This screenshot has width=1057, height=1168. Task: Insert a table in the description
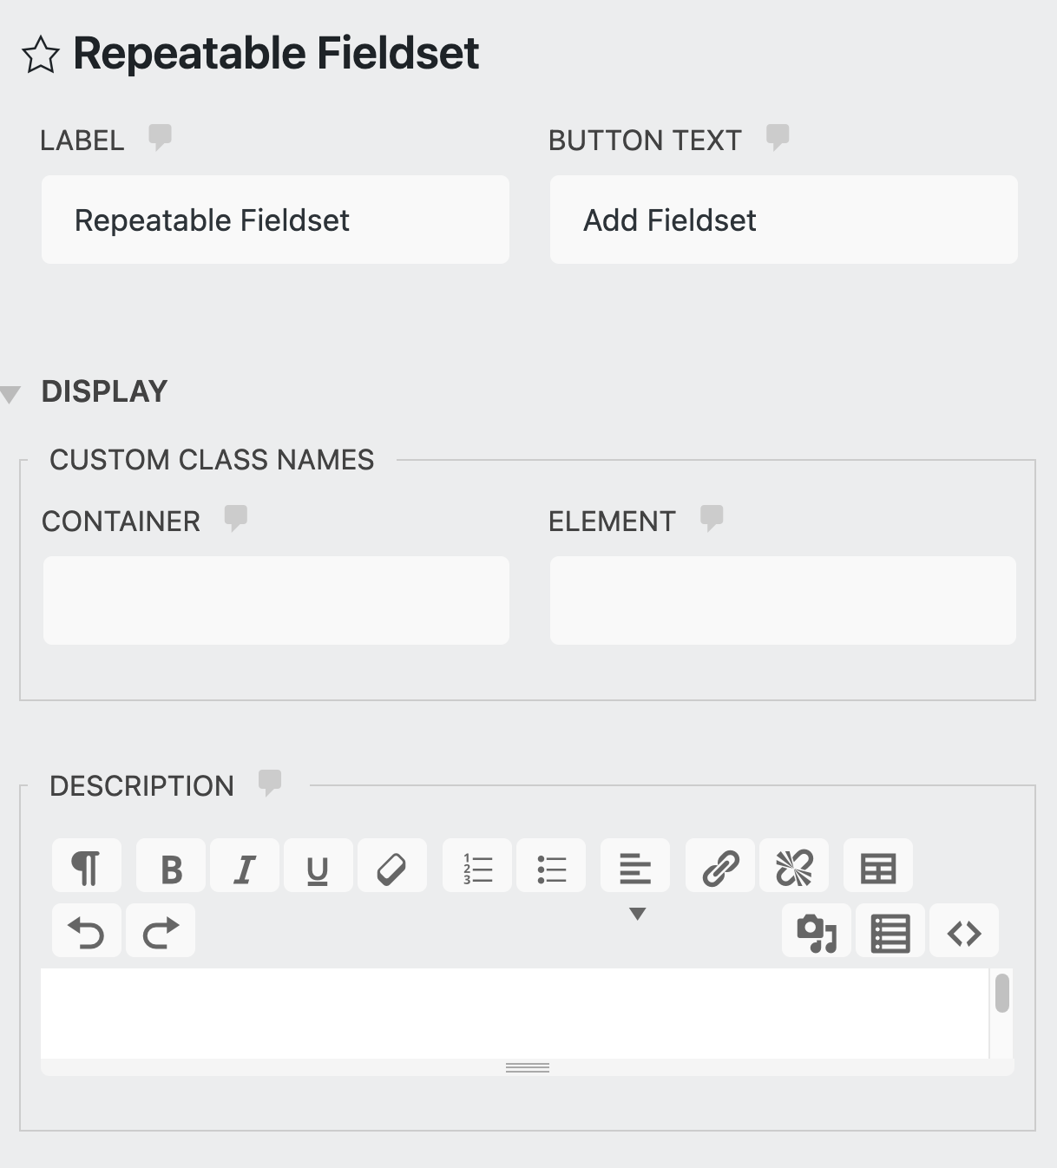tap(878, 866)
